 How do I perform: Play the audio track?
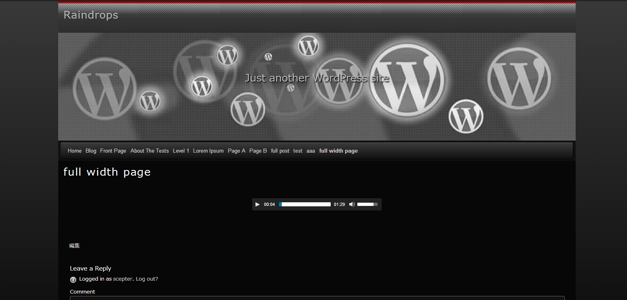pyautogui.click(x=258, y=204)
